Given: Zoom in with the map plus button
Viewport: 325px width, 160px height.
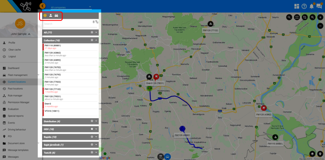Looking at the screenshot, I should [x=320, y=17].
